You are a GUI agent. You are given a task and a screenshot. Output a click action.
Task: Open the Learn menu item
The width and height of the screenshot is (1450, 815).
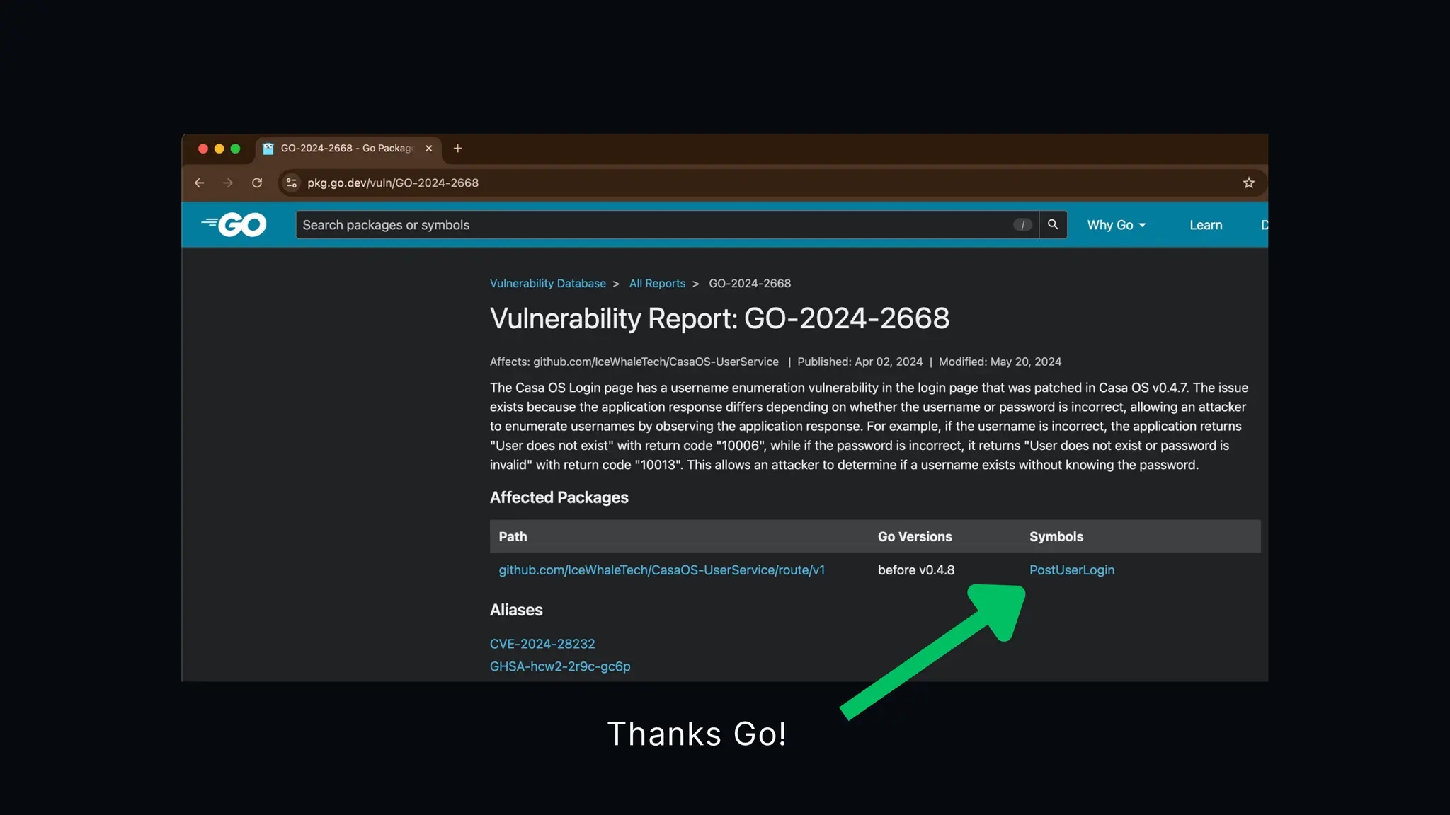click(1205, 225)
